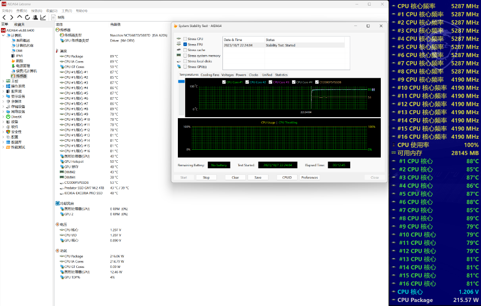The image size is (481, 306).
Task: Click the Back navigation arrow in toolbar
Action: point(5,17)
